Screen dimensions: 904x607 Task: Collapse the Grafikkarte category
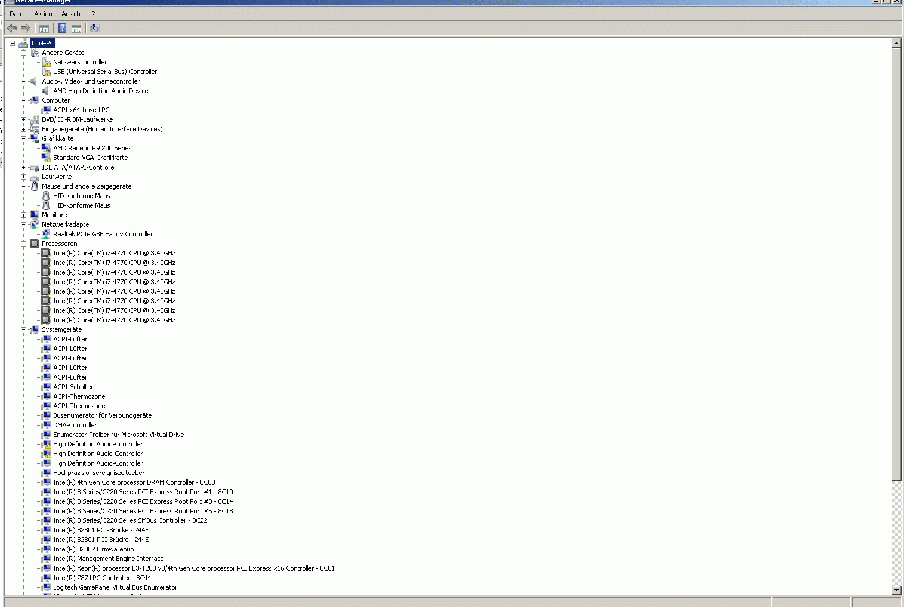23,138
